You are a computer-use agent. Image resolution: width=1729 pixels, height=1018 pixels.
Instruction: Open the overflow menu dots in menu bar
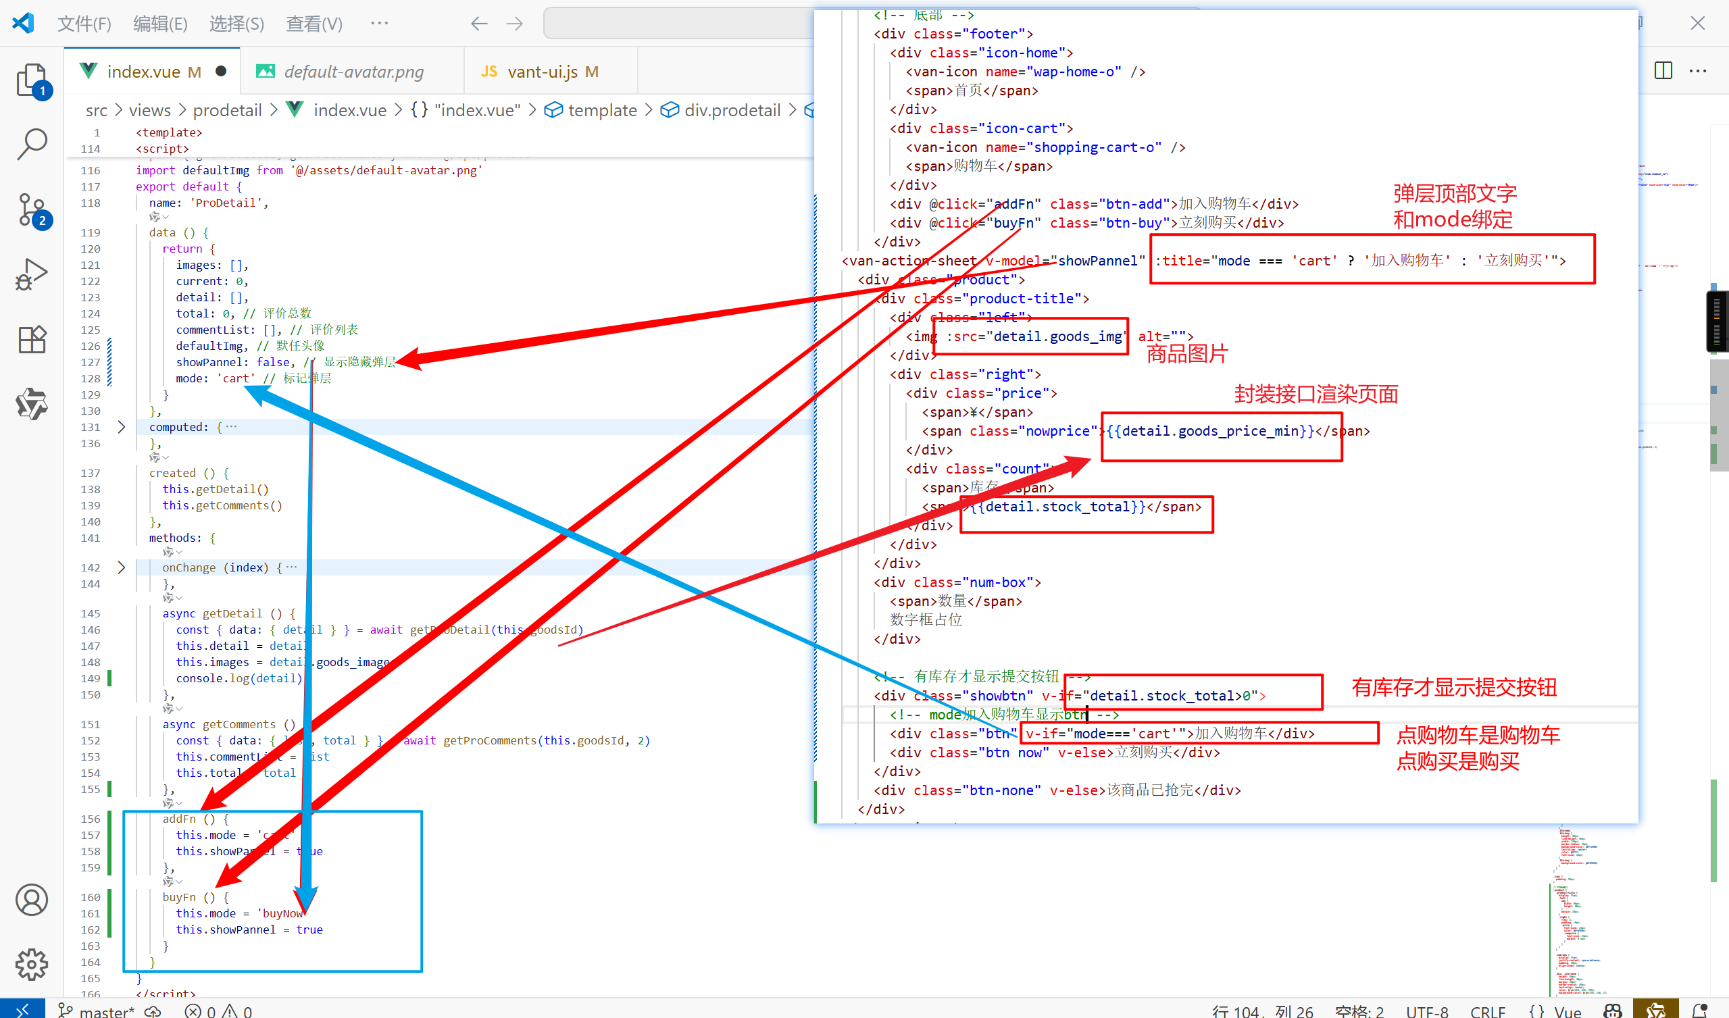tap(379, 24)
